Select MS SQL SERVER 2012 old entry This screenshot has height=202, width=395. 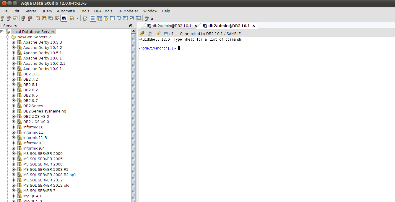pyautogui.click(x=46, y=185)
